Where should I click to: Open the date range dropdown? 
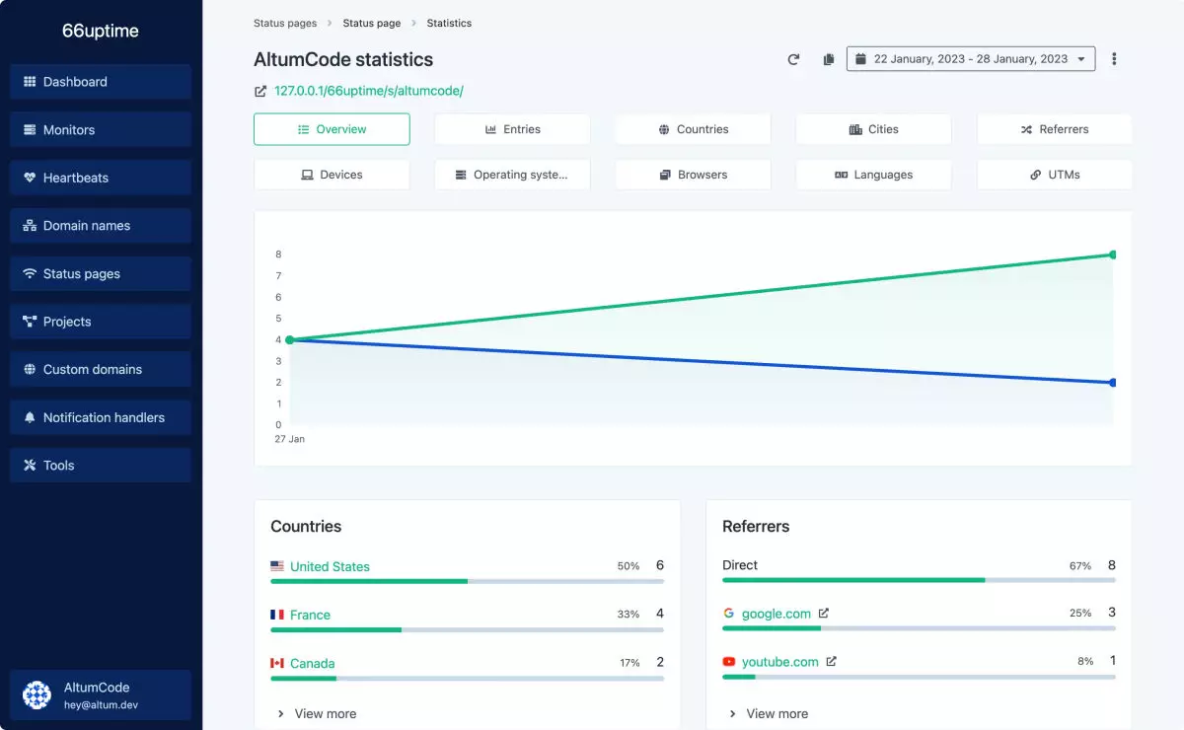point(971,59)
